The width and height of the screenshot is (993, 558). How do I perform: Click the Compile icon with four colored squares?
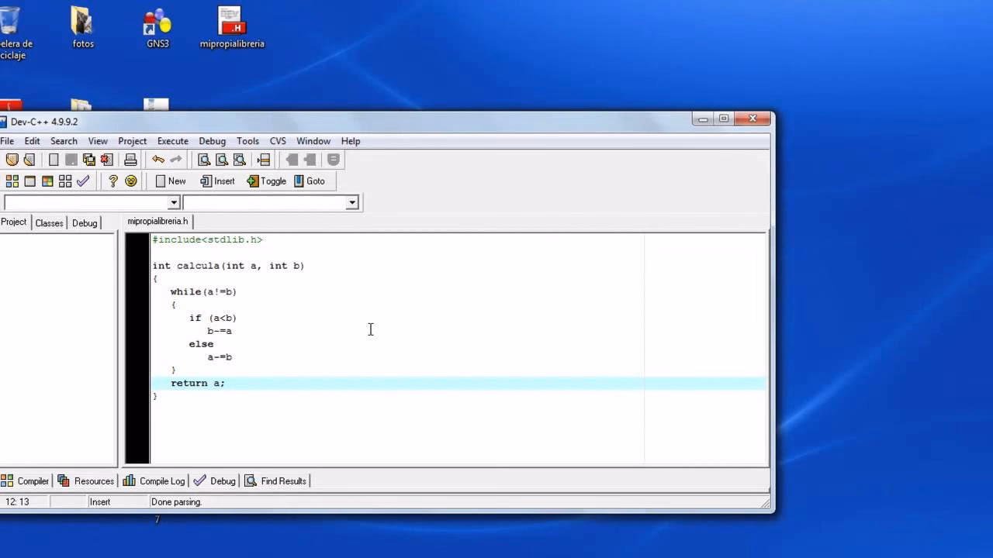point(12,181)
